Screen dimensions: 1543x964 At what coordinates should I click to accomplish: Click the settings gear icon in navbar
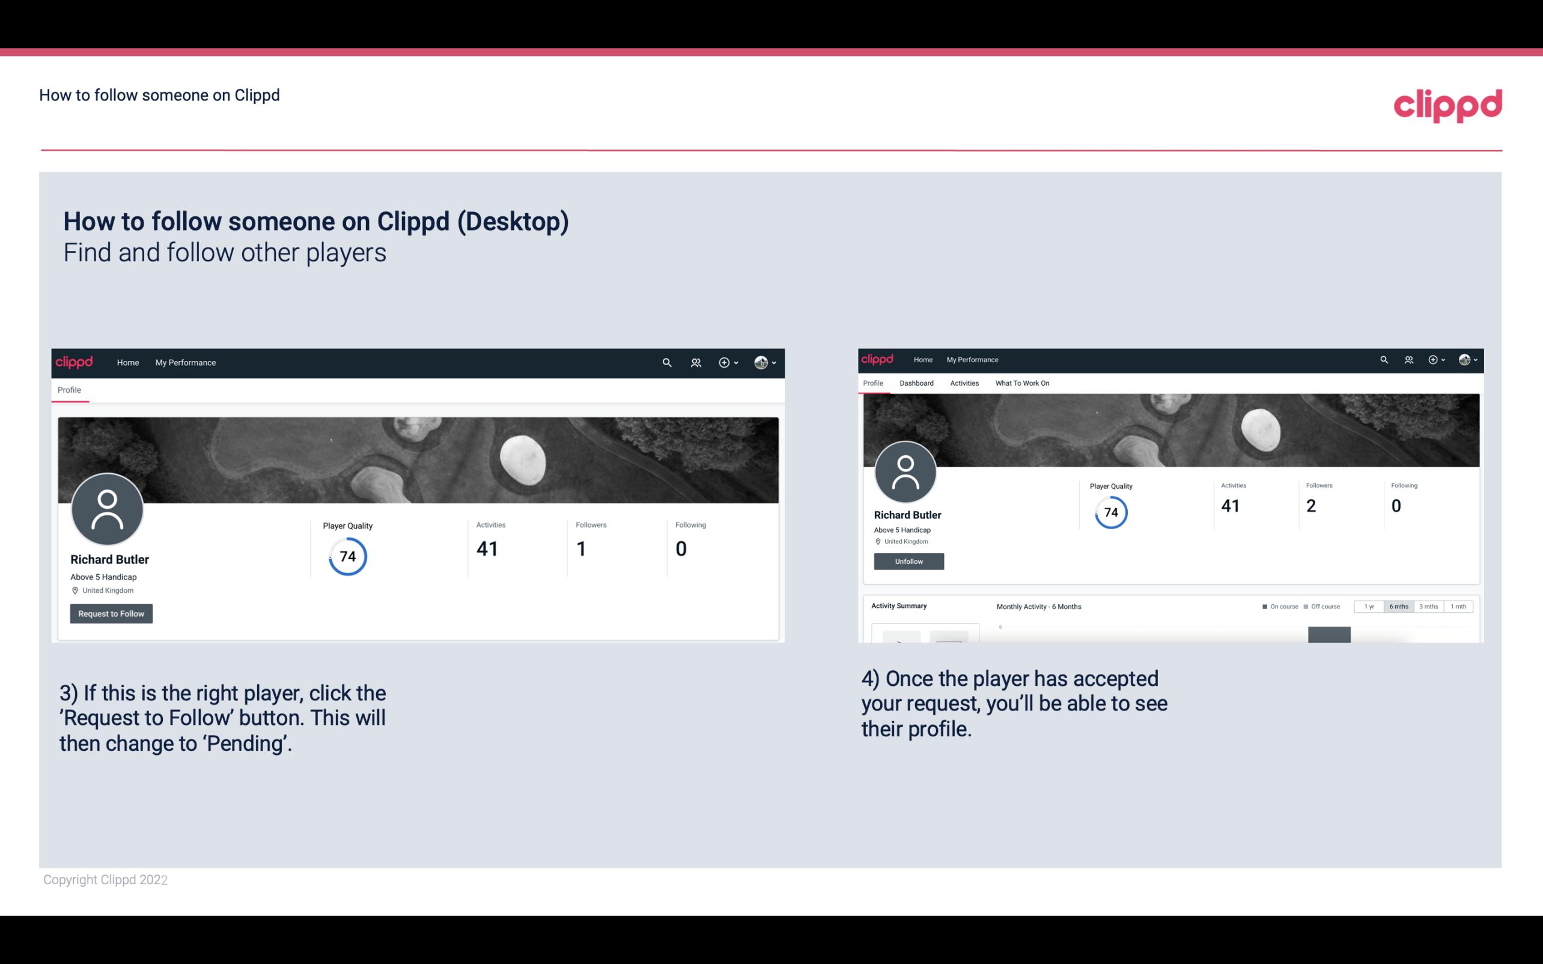723,362
